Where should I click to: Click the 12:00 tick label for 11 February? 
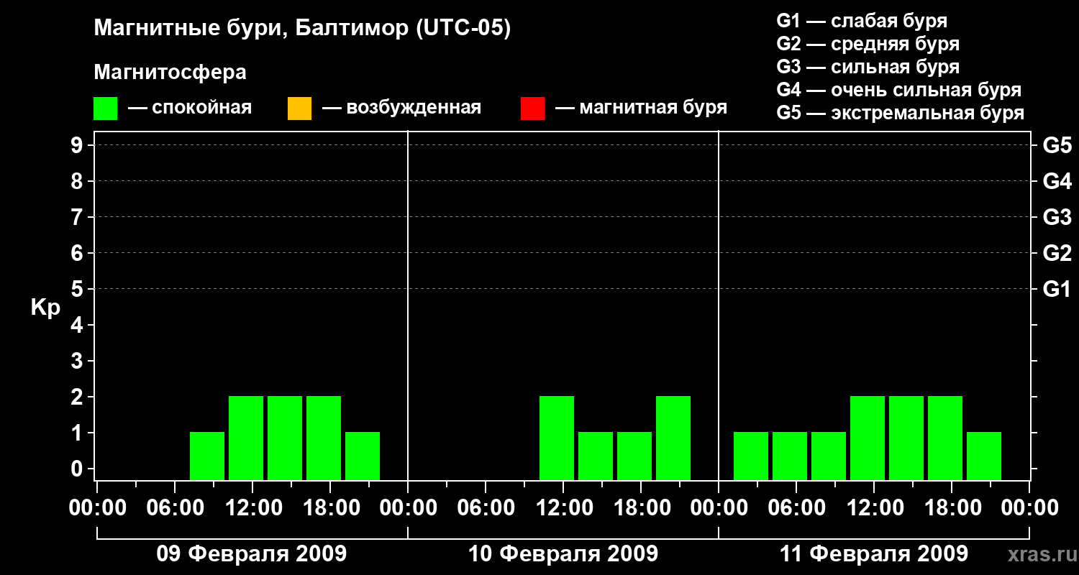point(874,507)
